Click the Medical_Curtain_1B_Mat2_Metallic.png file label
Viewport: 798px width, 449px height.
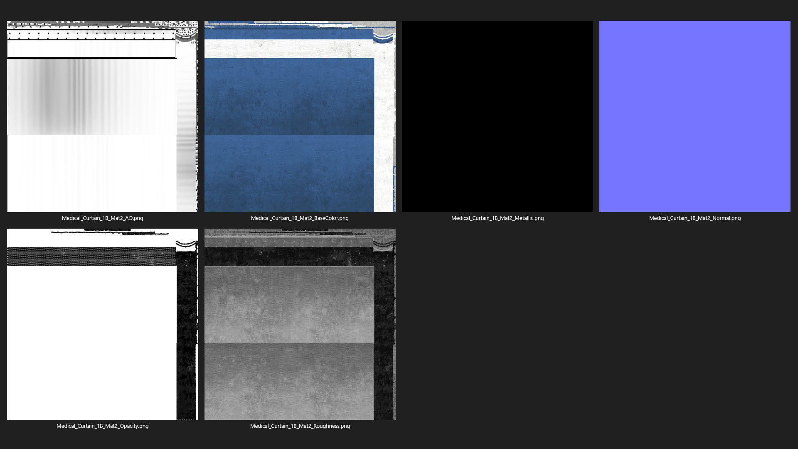(x=497, y=218)
